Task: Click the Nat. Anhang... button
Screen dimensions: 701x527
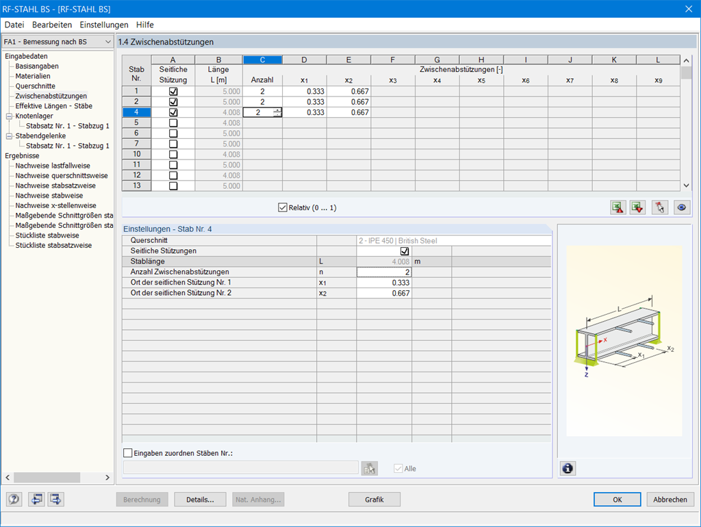Action: click(x=258, y=500)
